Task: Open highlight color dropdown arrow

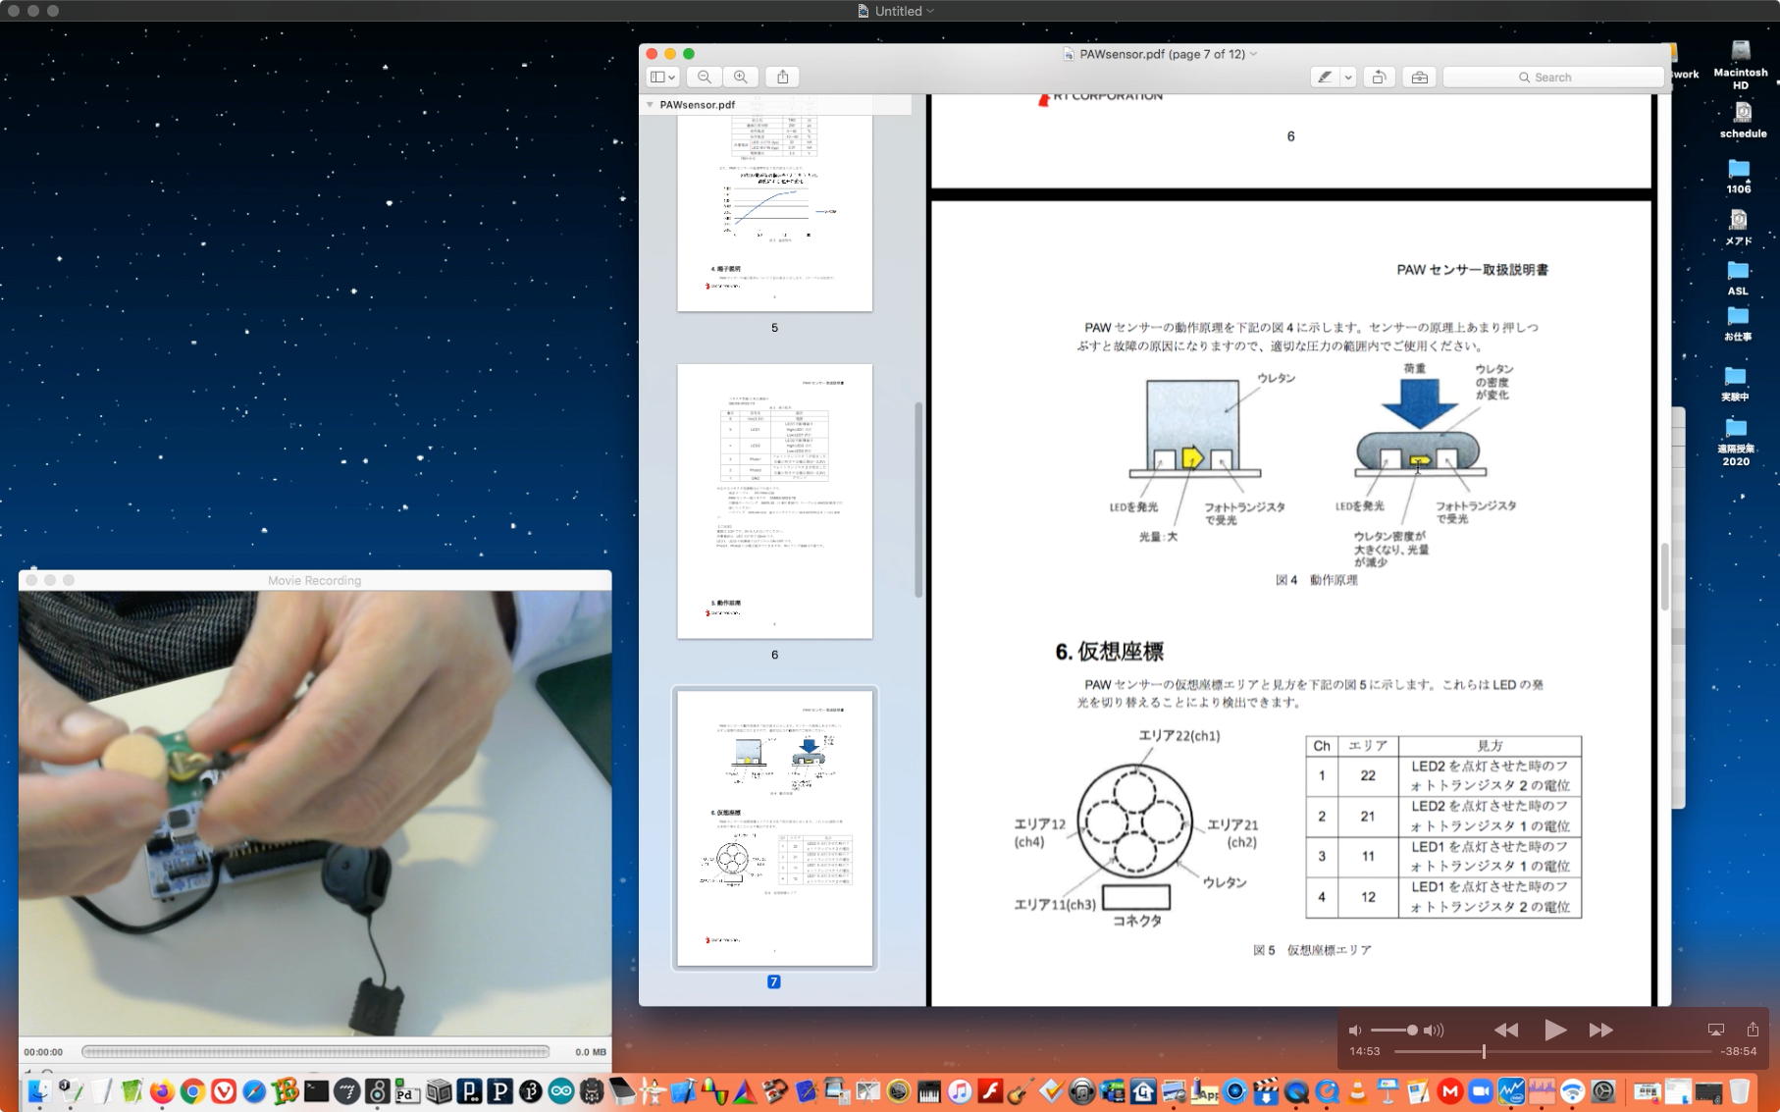Action: 1348,77
